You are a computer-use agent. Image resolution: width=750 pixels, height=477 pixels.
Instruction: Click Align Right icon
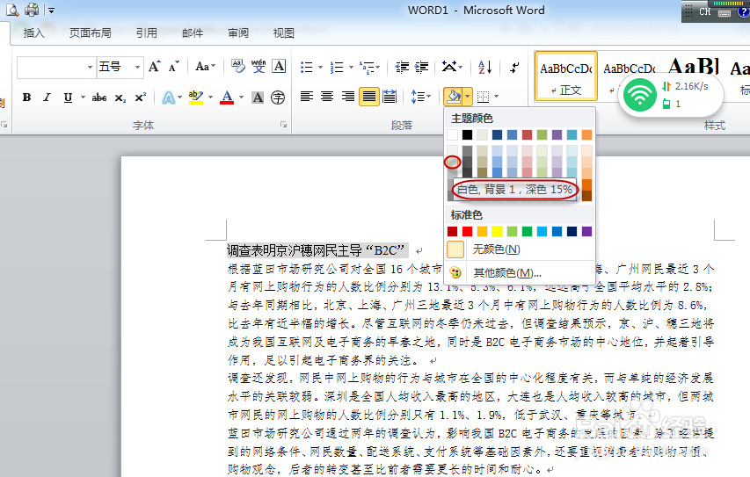pos(348,97)
